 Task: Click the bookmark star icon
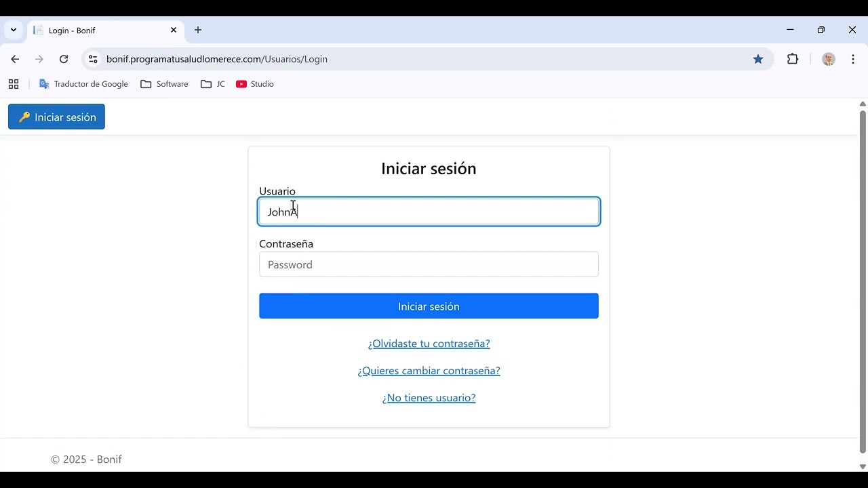(758, 59)
